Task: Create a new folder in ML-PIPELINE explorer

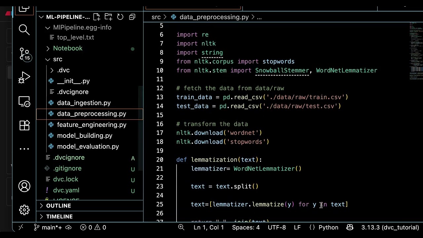Action: point(108,17)
